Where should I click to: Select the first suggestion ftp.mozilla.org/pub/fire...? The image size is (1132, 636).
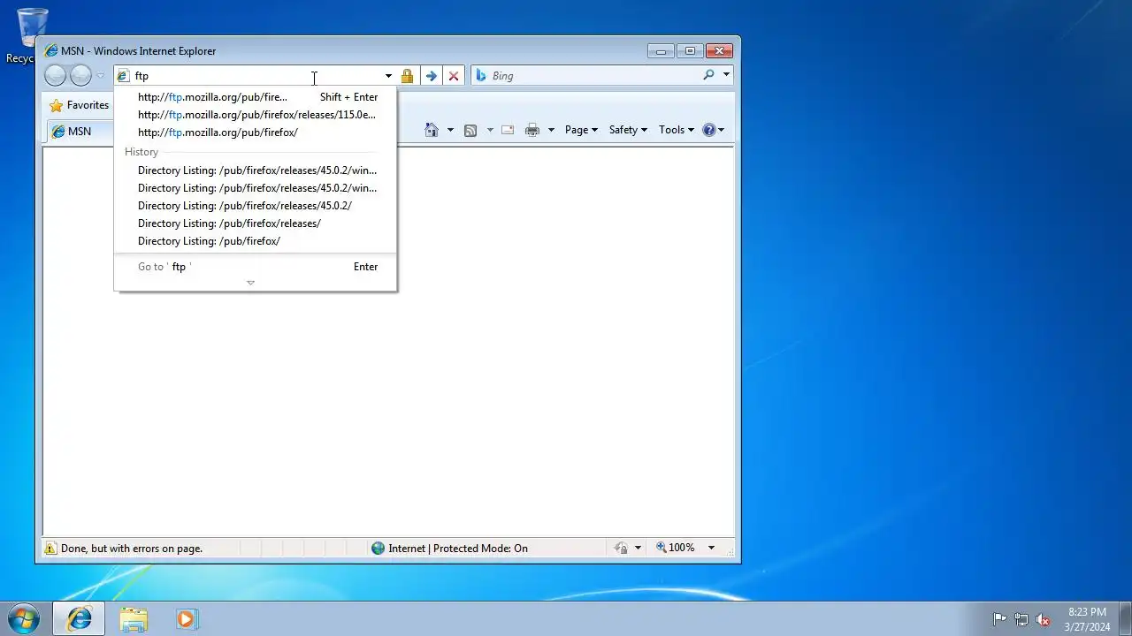coord(256,97)
